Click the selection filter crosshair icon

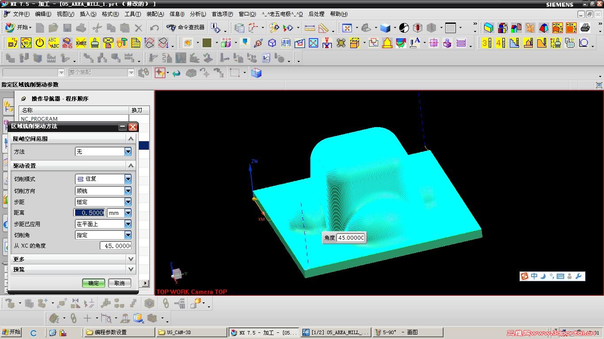point(160,73)
